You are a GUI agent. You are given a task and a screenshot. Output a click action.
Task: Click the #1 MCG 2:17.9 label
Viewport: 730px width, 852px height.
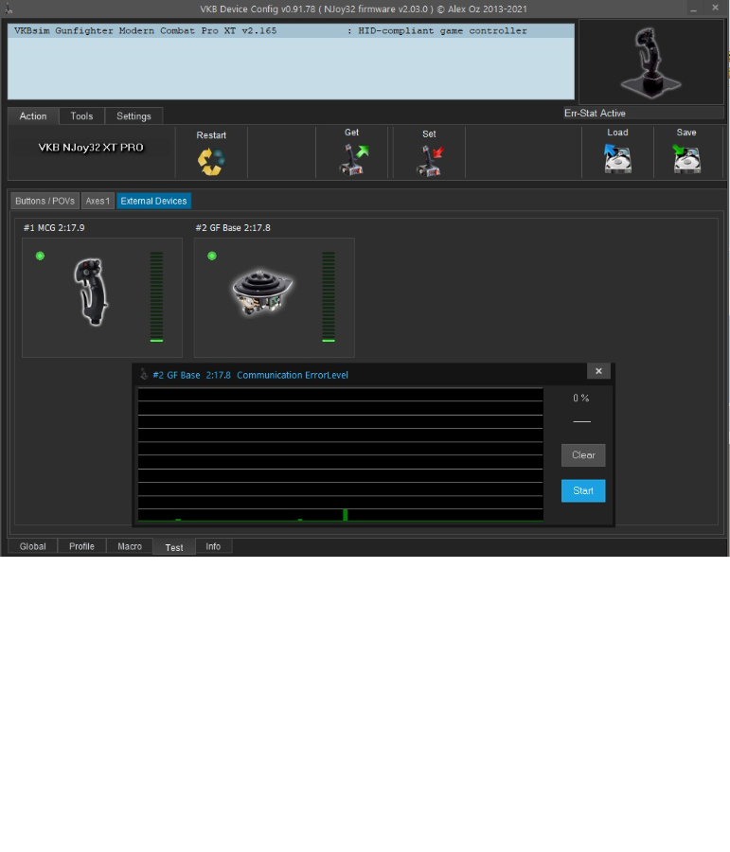point(54,227)
